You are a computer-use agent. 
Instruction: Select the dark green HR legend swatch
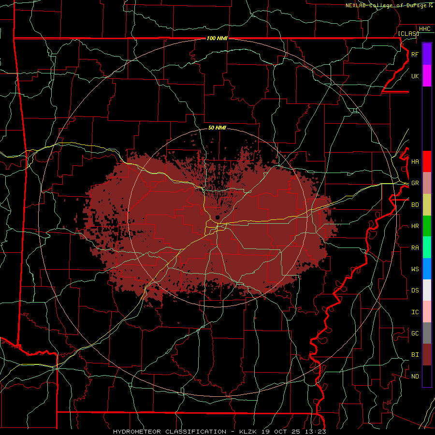point(427,226)
